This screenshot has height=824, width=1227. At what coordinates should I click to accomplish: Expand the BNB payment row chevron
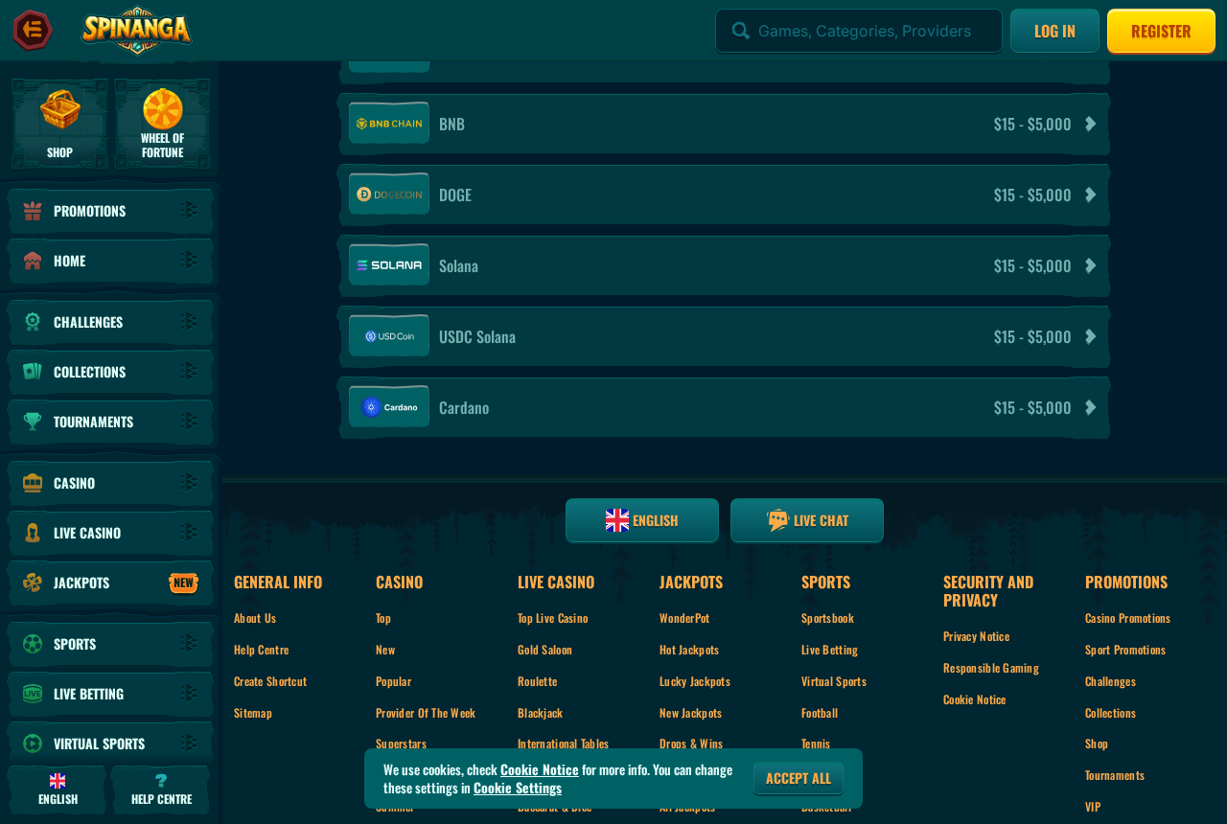click(x=1090, y=124)
